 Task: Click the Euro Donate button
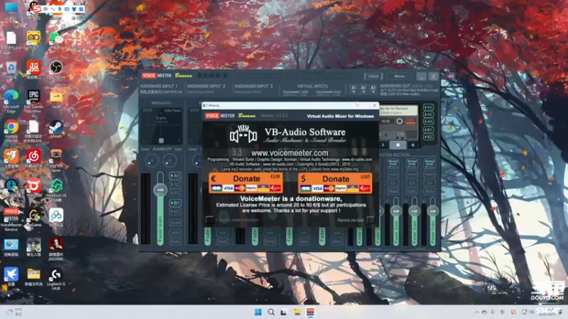(246, 183)
